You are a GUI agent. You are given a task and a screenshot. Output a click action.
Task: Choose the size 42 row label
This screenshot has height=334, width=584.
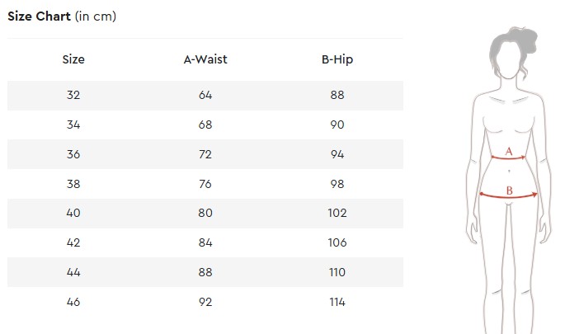[73, 242]
